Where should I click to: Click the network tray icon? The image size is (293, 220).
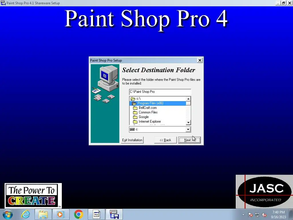(257, 215)
